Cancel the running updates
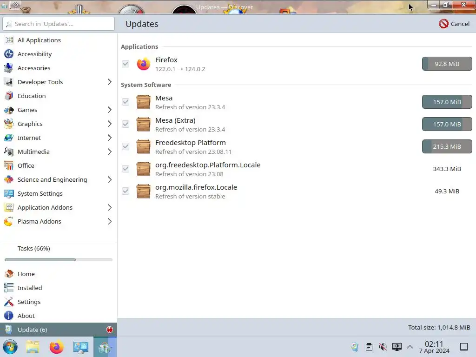 point(454,24)
